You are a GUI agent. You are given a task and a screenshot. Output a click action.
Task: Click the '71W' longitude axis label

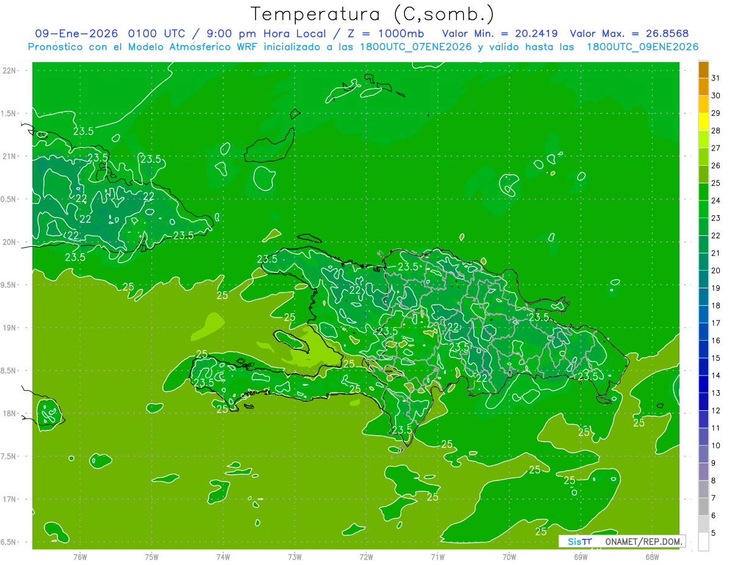point(437,557)
